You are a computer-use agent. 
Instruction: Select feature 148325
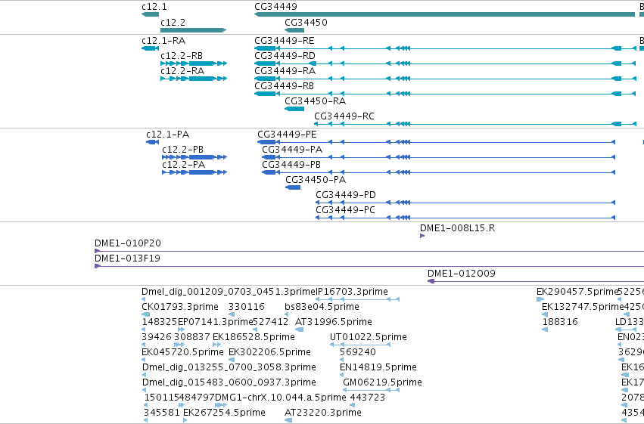tap(143, 330)
